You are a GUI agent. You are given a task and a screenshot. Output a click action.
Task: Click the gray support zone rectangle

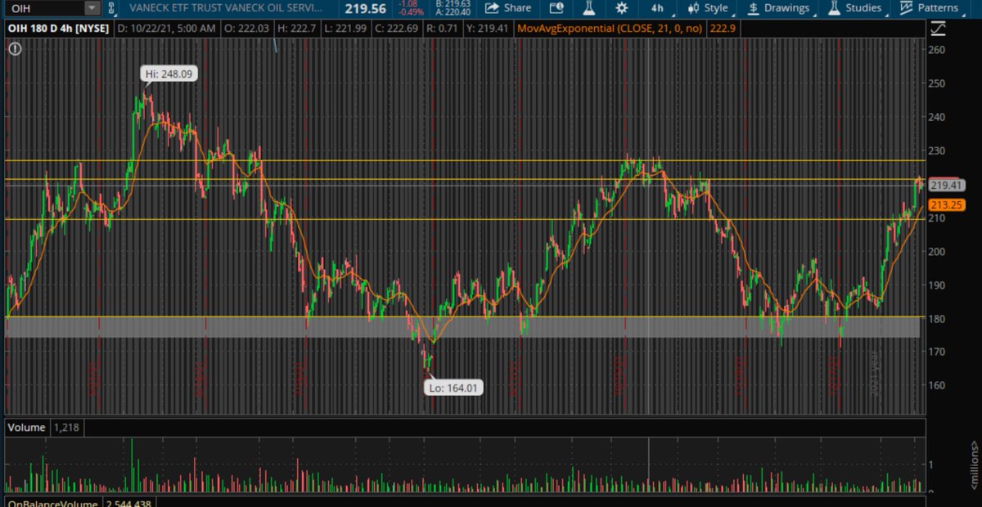tap(464, 327)
